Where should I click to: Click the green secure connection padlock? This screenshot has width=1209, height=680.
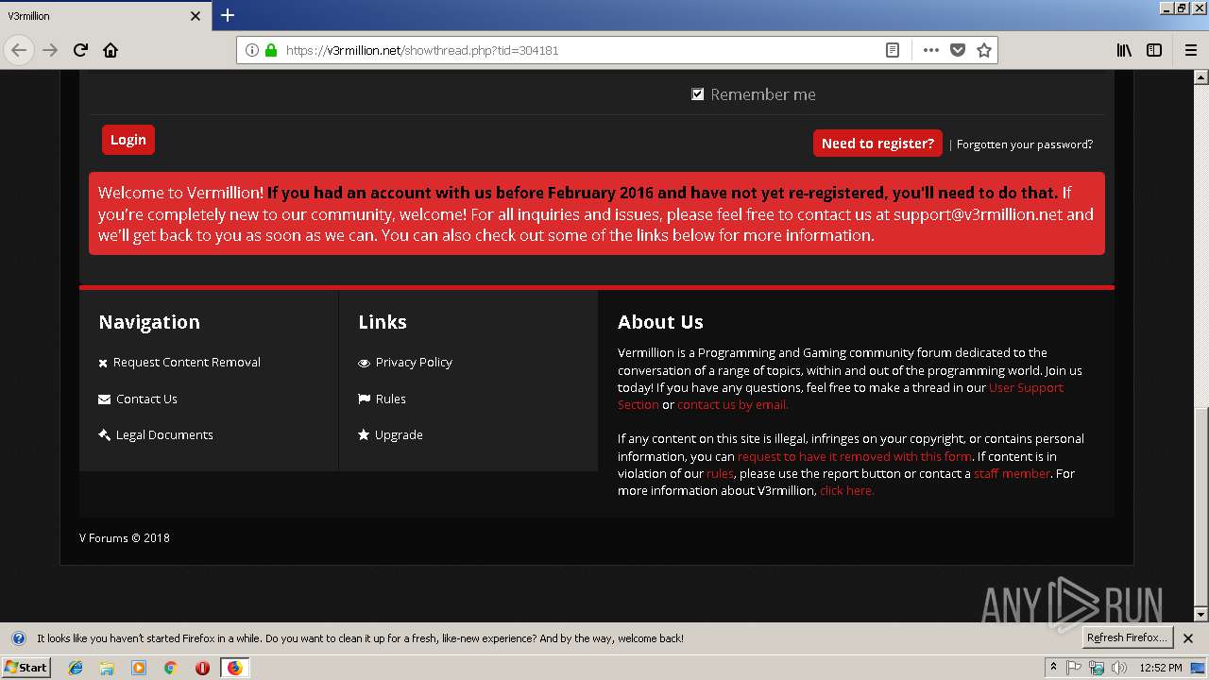pyautogui.click(x=271, y=50)
